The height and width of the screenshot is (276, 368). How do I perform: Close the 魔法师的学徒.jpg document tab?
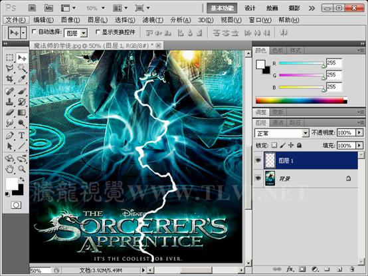pyautogui.click(x=158, y=45)
